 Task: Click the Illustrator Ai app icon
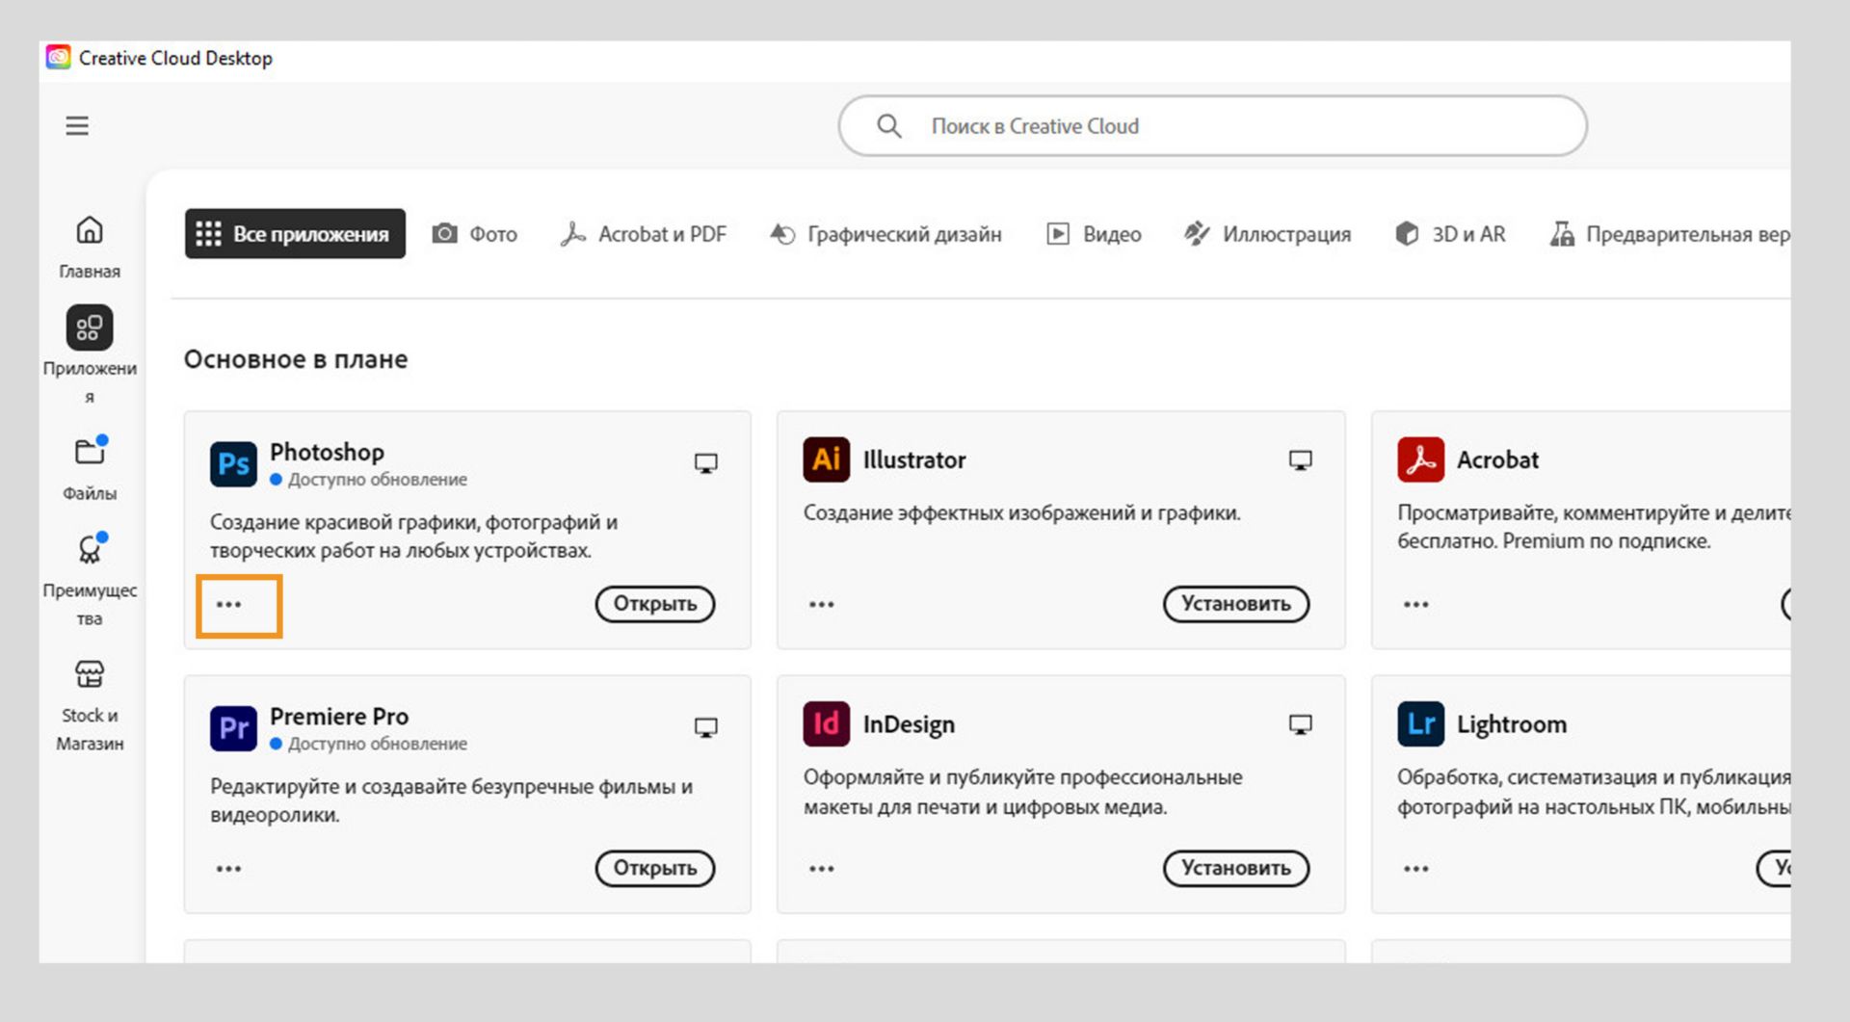[827, 459]
